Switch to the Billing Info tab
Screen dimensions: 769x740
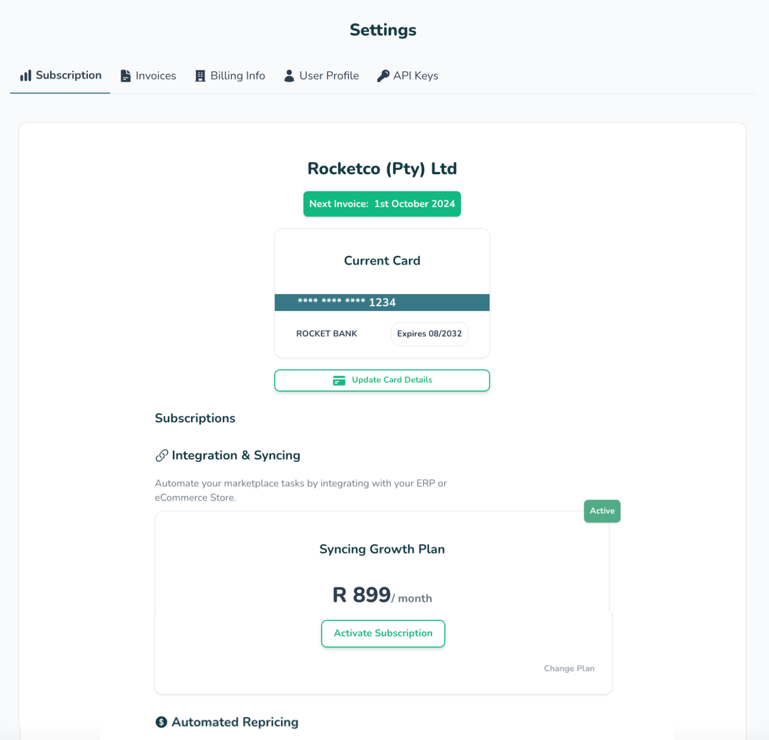coord(230,76)
